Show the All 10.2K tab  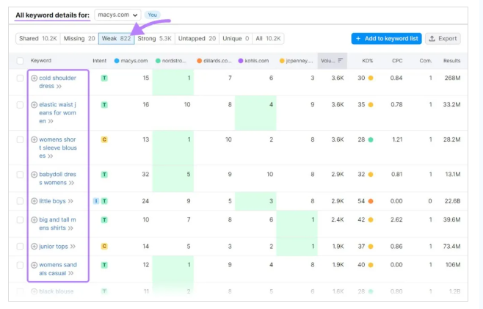coord(268,38)
